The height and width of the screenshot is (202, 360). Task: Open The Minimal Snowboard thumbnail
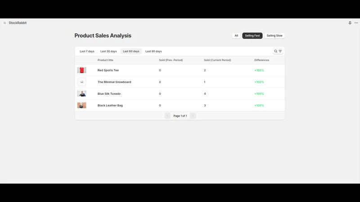pos(82,82)
